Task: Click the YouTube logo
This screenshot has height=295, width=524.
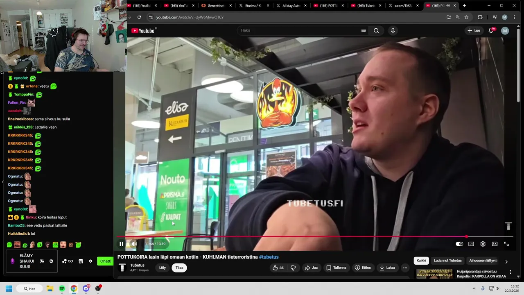Action: click(x=144, y=31)
